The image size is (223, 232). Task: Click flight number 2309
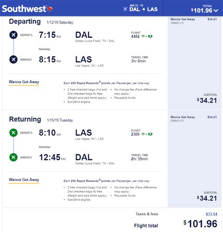[x=135, y=134]
